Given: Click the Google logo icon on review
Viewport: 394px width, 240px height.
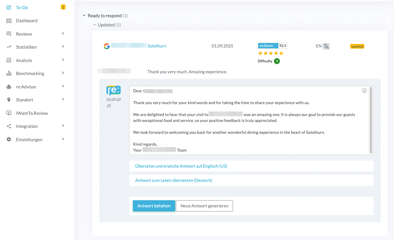Looking at the screenshot, I should pos(107,46).
